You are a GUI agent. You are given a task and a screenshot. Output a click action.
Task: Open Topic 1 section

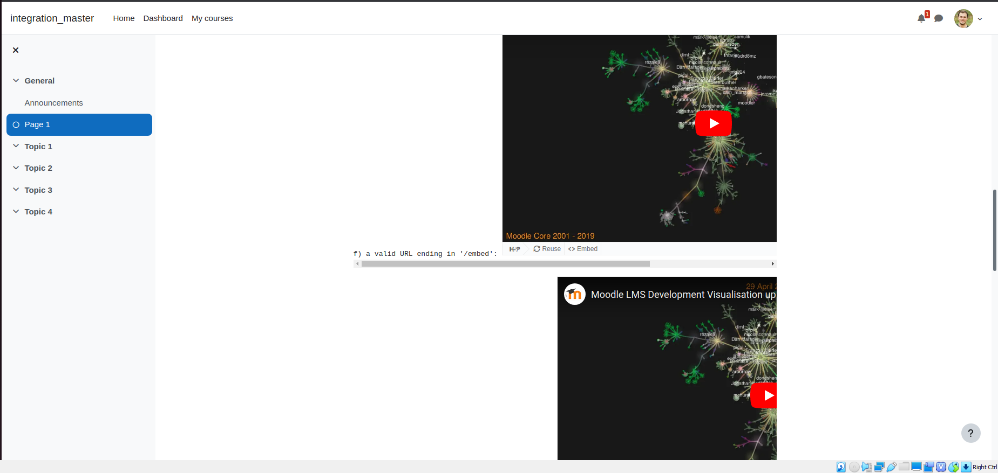(x=38, y=147)
